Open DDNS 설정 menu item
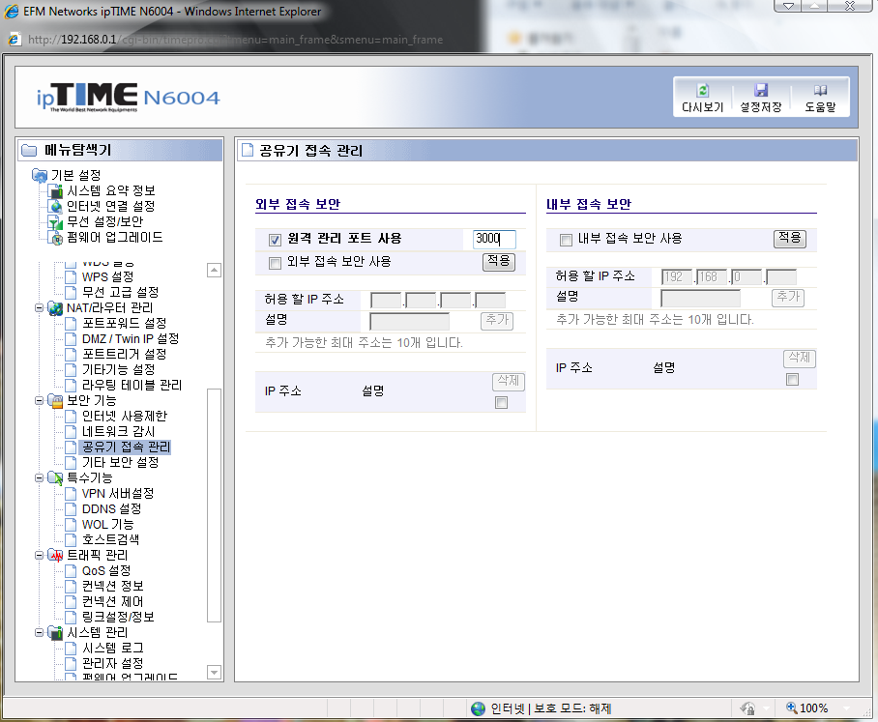Image resolution: width=878 pixels, height=722 pixels. 111,509
